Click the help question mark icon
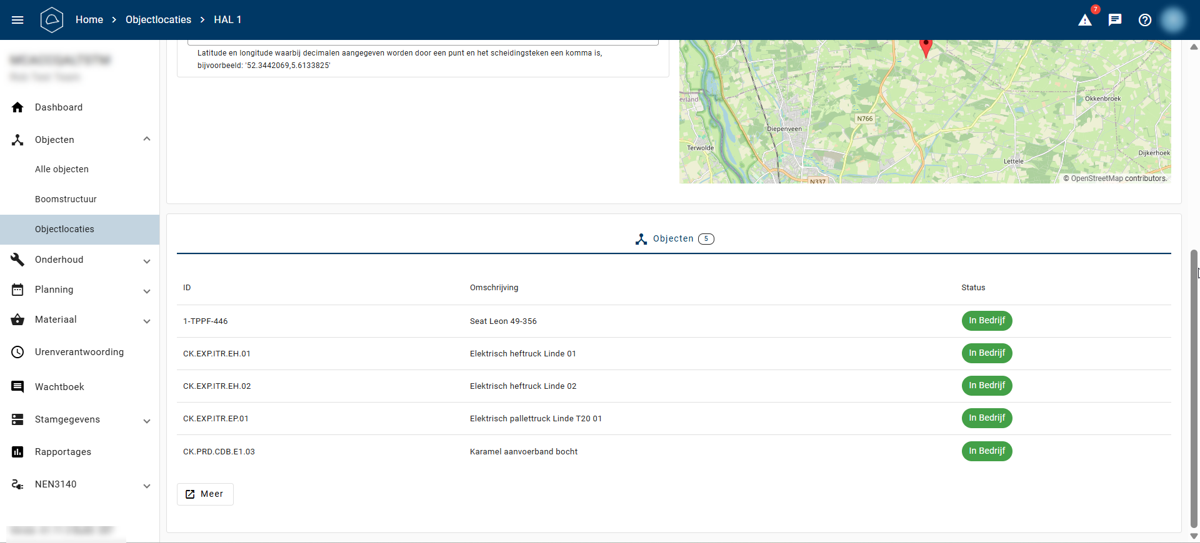 [x=1145, y=20]
